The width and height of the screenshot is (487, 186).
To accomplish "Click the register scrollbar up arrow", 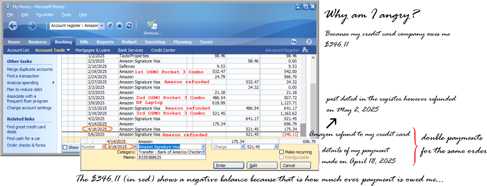I will coord(313,58).
